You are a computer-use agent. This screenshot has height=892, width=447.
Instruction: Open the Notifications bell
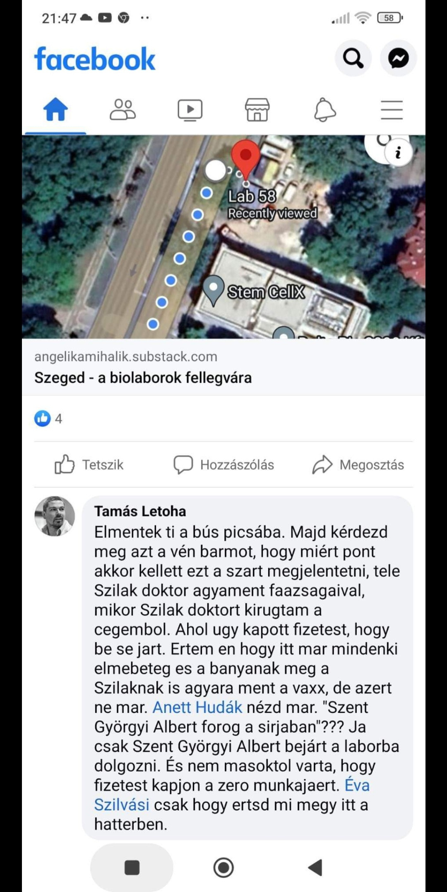pos(325,110)
